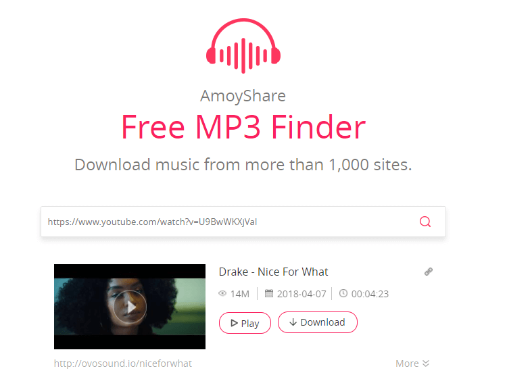Viewport: 507px width, 377px height.
Task: Copy link with the chain icon
Action: pos(429,272)
